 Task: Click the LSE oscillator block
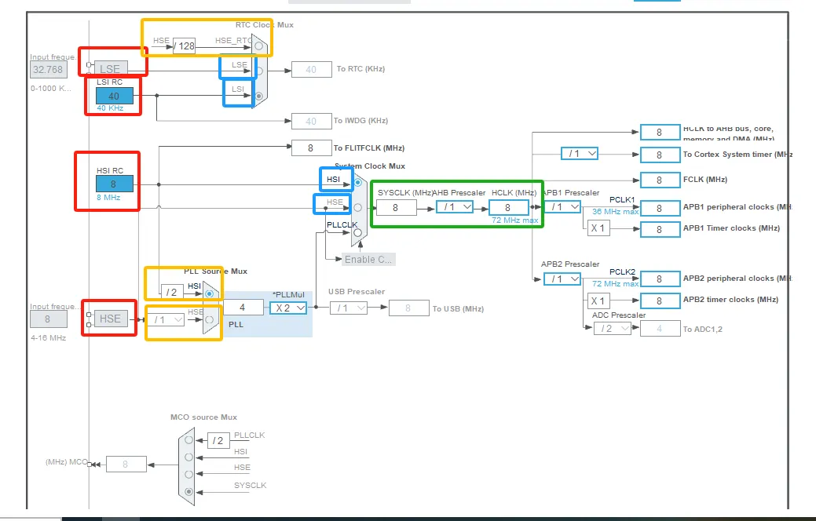tap(109, 69)
